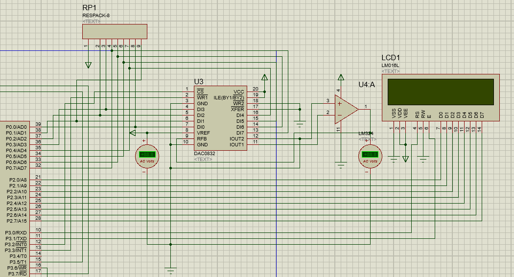Select the ground symbol beside DAC0832 XFER line
Image resolution: width=514 pixels, height=277 pixels.
pos(300,124)
